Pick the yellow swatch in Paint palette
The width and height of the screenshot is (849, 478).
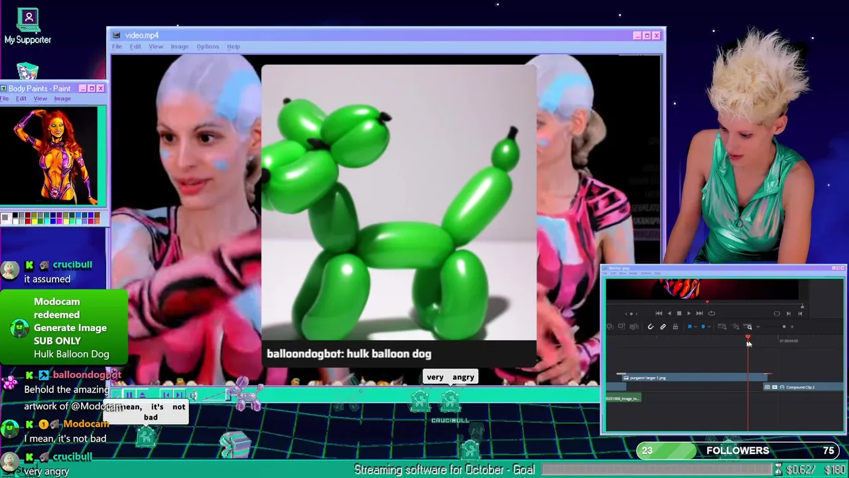[x=34, y=221]
